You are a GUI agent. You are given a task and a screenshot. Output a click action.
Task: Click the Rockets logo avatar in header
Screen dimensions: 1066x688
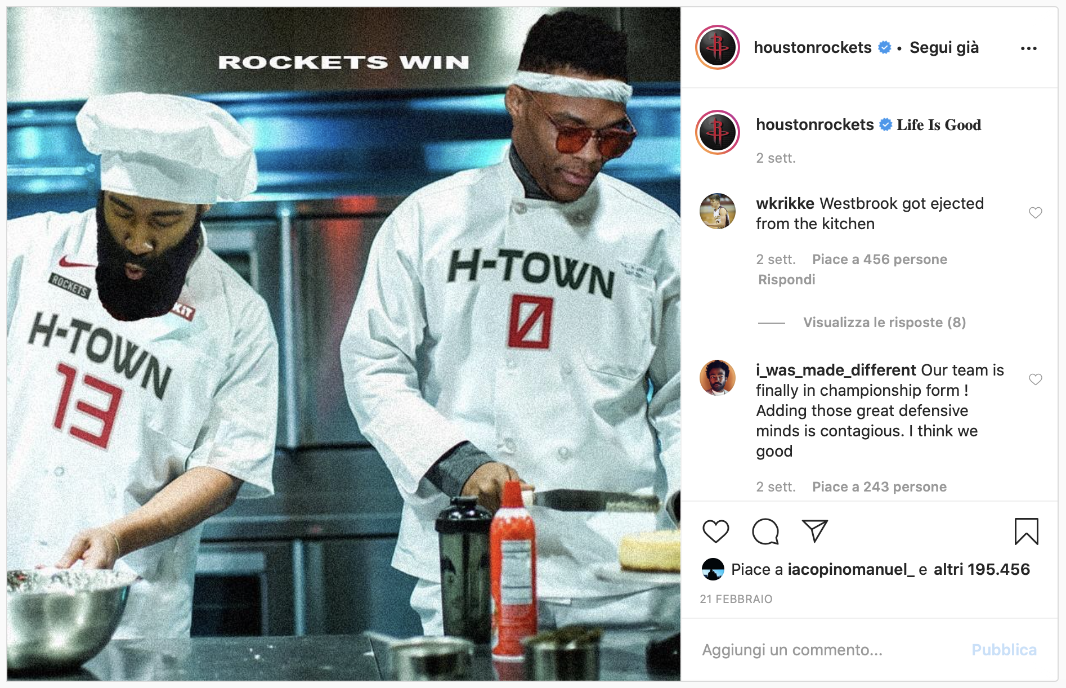coord(717,47)
